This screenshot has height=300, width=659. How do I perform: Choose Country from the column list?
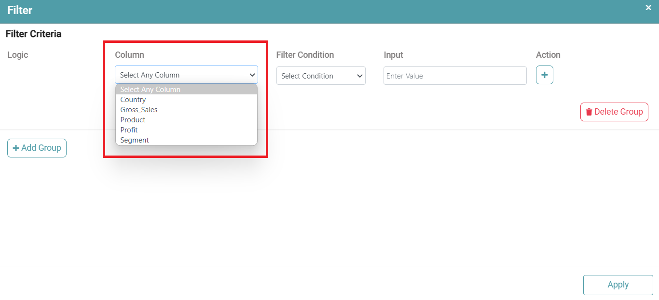click(x=133, y=100)
